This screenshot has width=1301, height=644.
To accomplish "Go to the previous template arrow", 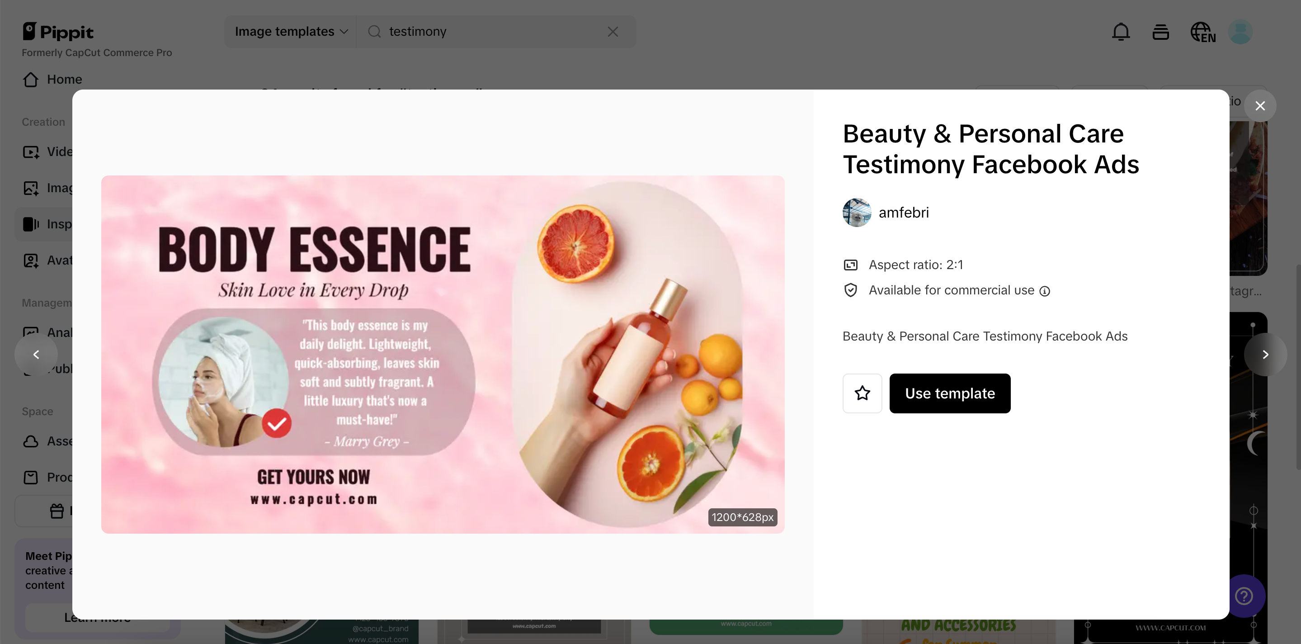I will click(x=36, y=355).
